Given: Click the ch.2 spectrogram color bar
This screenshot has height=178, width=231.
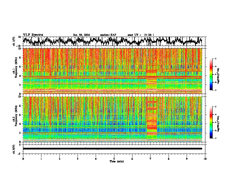Looking at the screenshot, I should pyautogui.click(x=211, y=122).
